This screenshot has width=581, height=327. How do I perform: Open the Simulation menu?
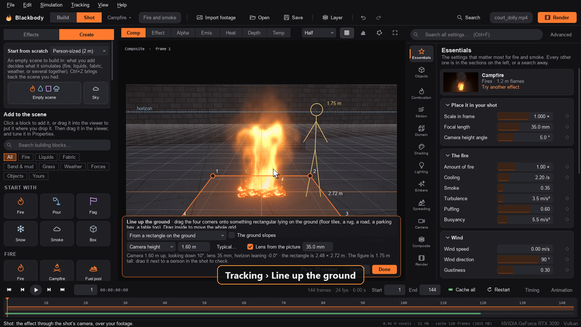pyautogui.click(x=51, y=5)
